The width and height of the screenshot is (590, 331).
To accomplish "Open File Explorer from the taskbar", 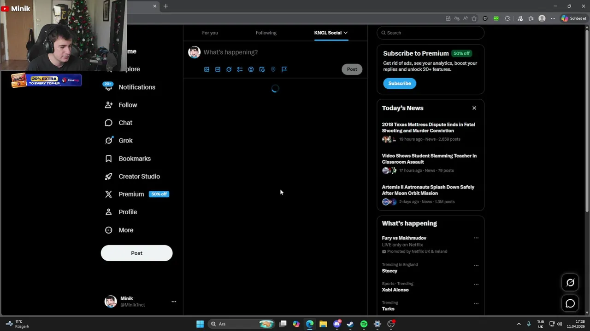I will (x=323, y=324).
